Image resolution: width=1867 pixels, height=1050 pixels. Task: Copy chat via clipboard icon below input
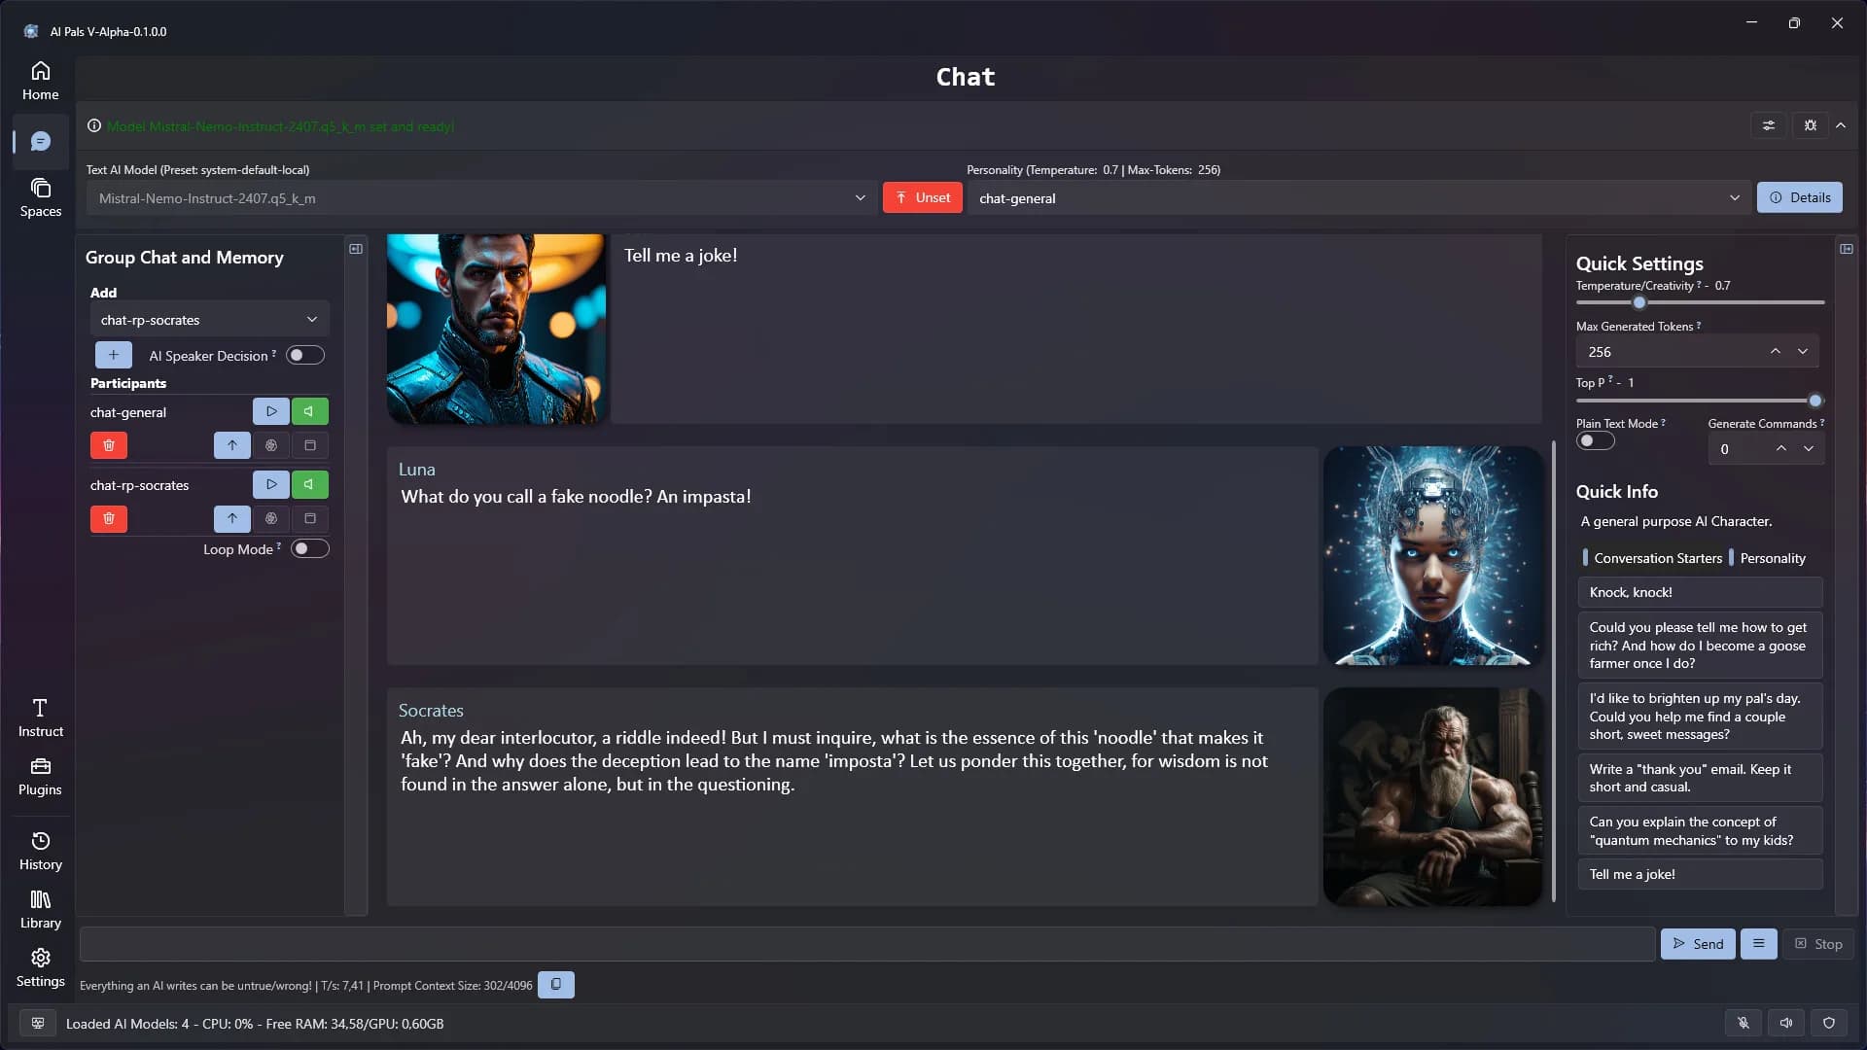(x=556, y=985)
